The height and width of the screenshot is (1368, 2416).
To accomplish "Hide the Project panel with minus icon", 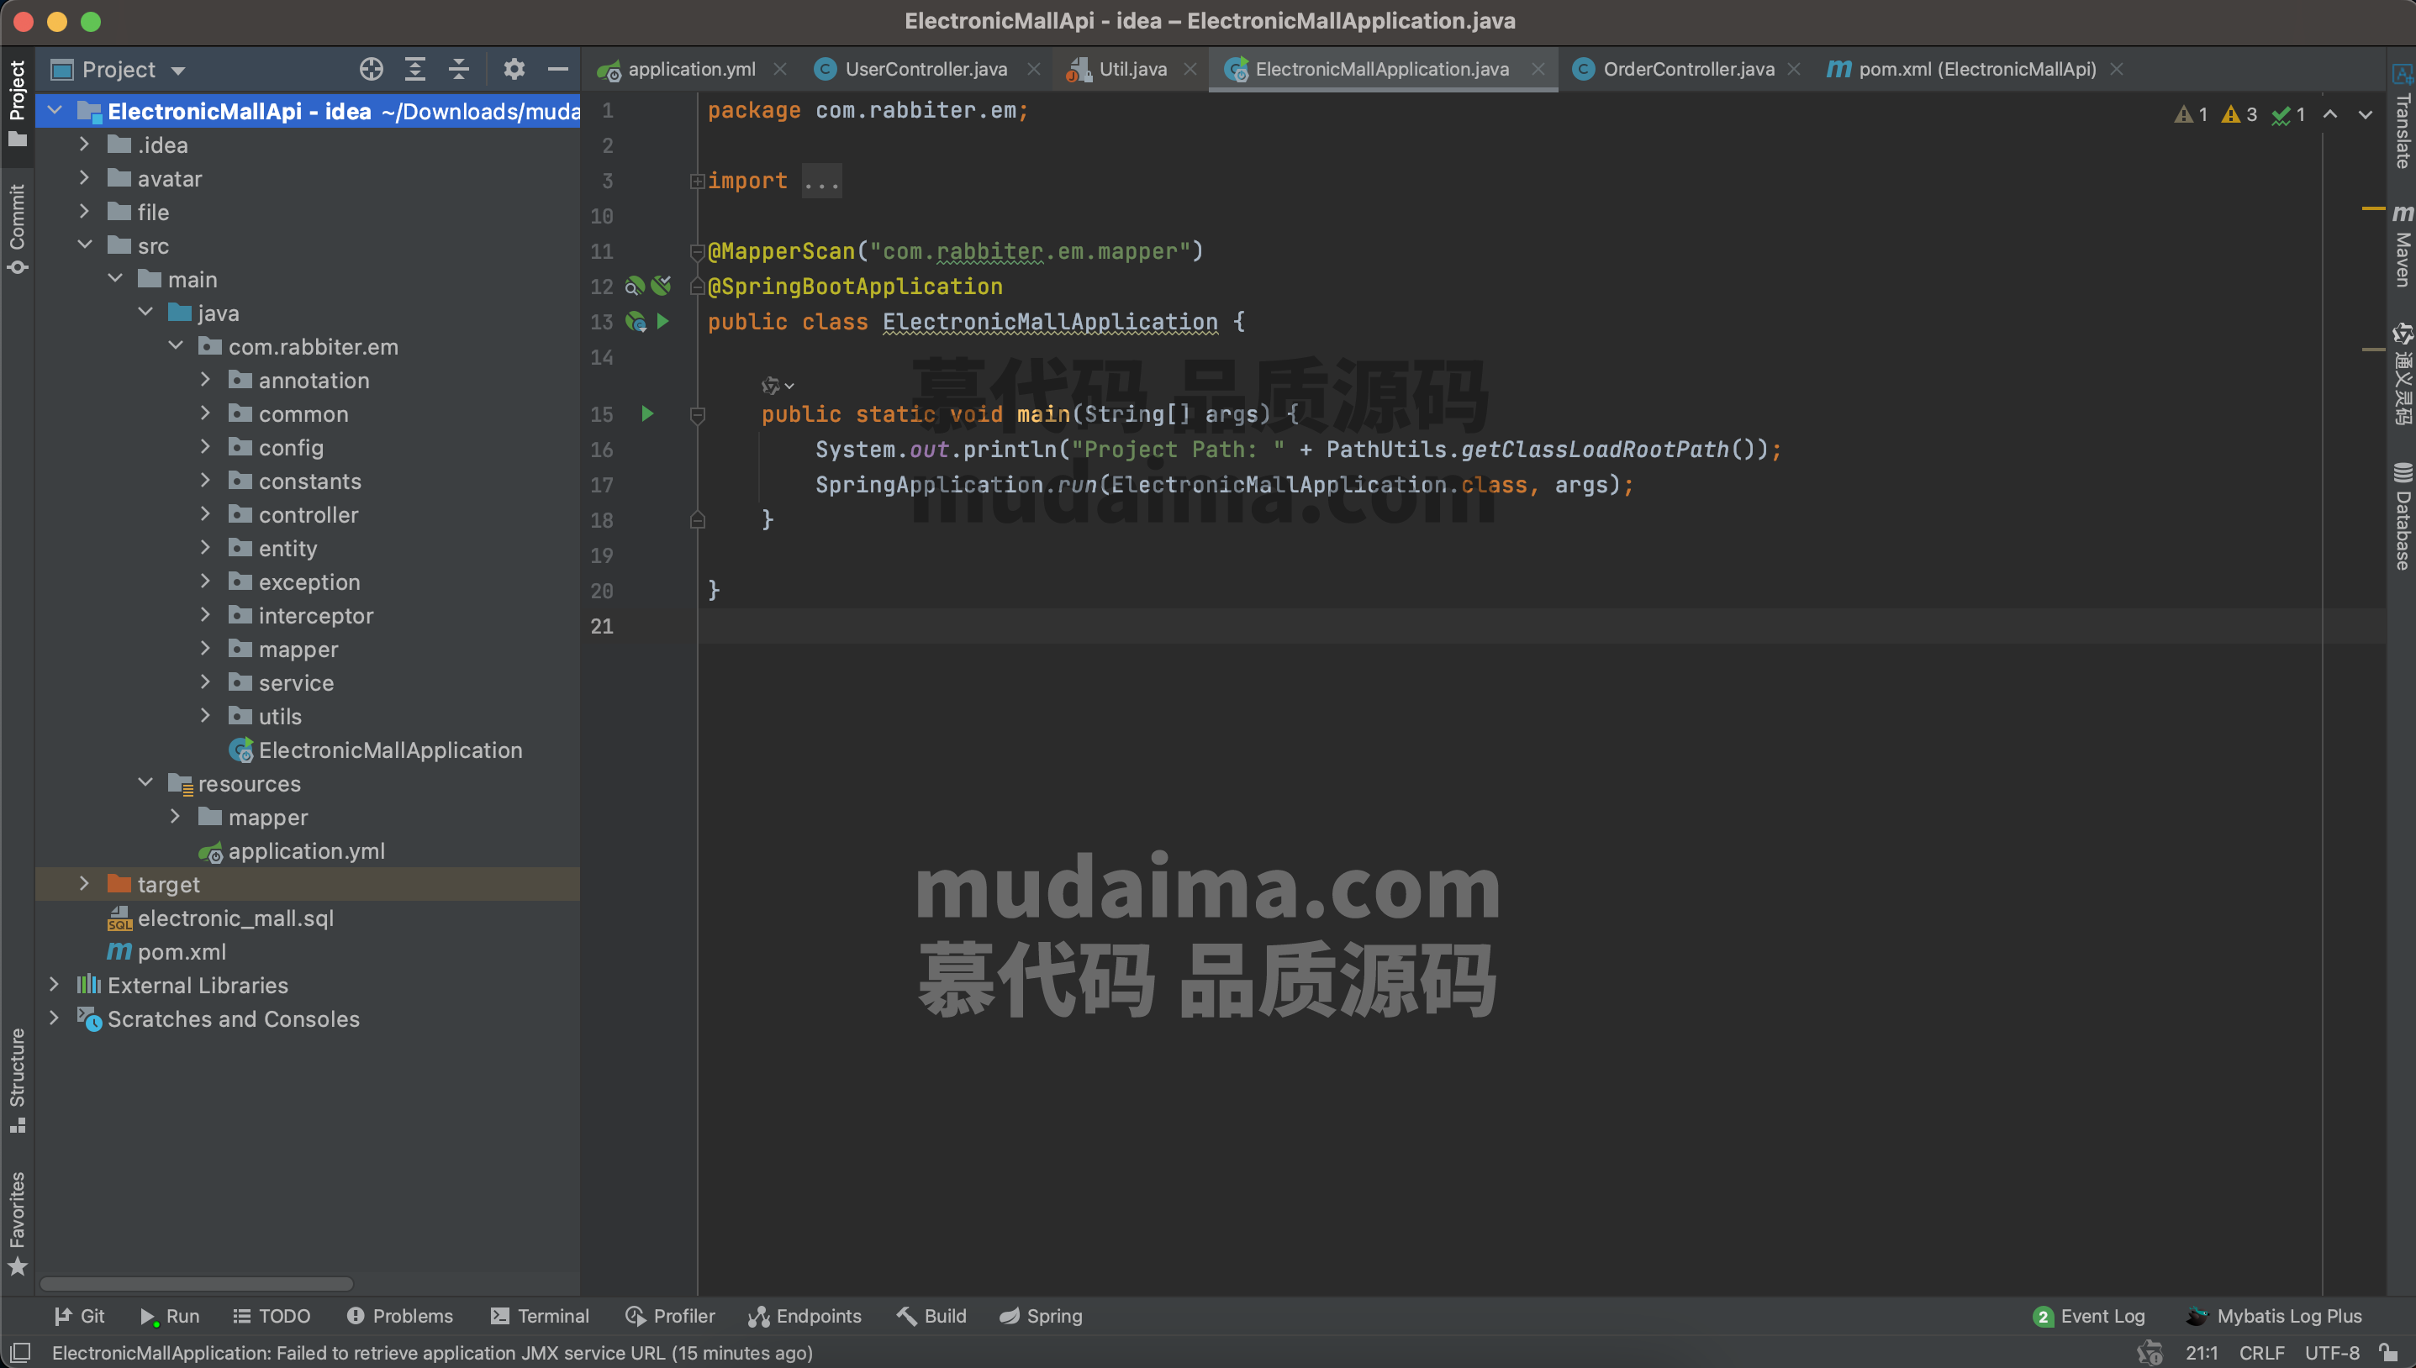I will (x=557, y=69).
